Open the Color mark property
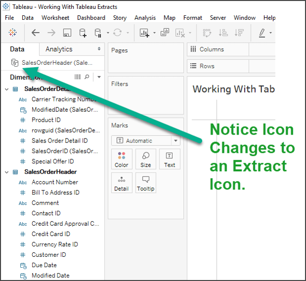The height and width of the screenshot is (281, 306). 122,159
